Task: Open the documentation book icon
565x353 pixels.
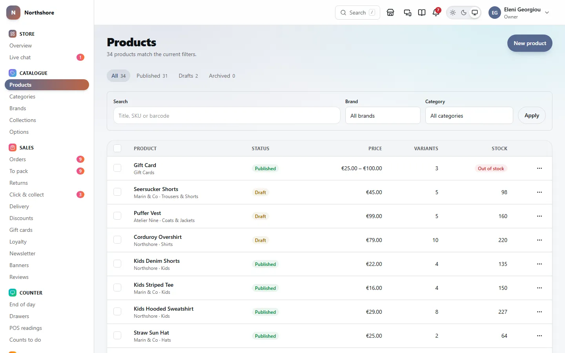Action: pyautogui.click(x=422, y=13)
